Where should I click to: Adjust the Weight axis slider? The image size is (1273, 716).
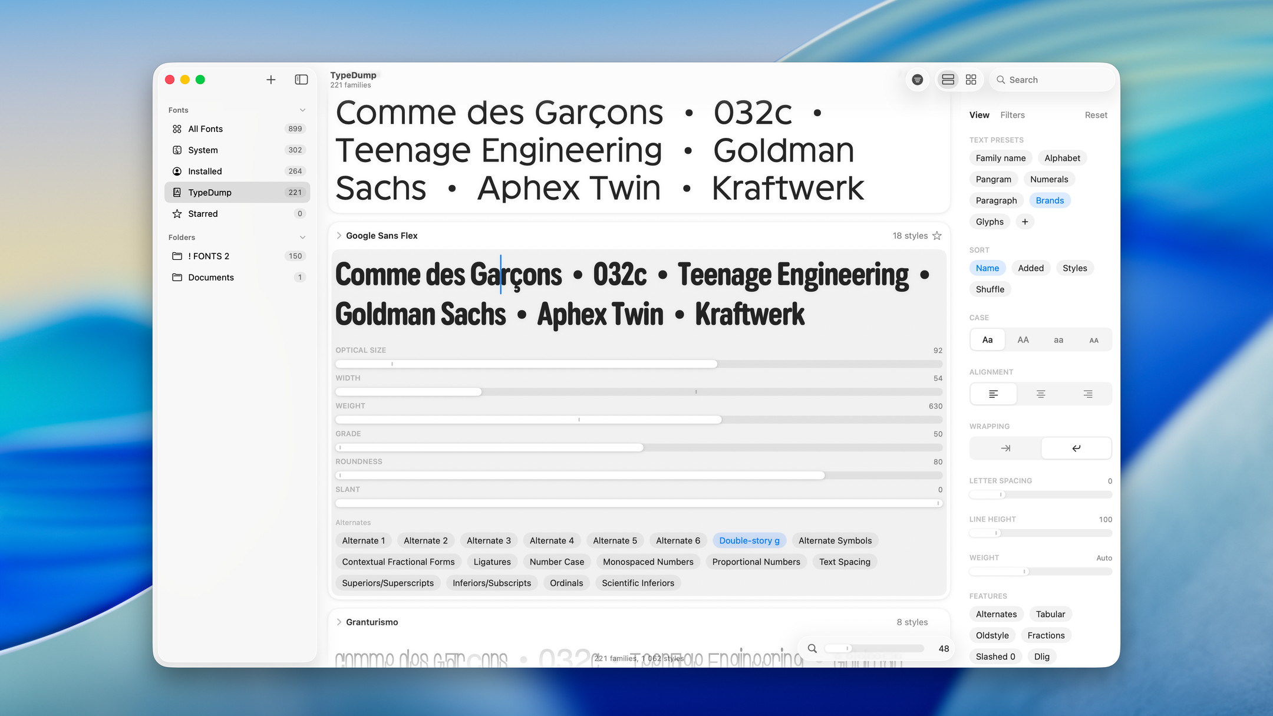[639, 420]
